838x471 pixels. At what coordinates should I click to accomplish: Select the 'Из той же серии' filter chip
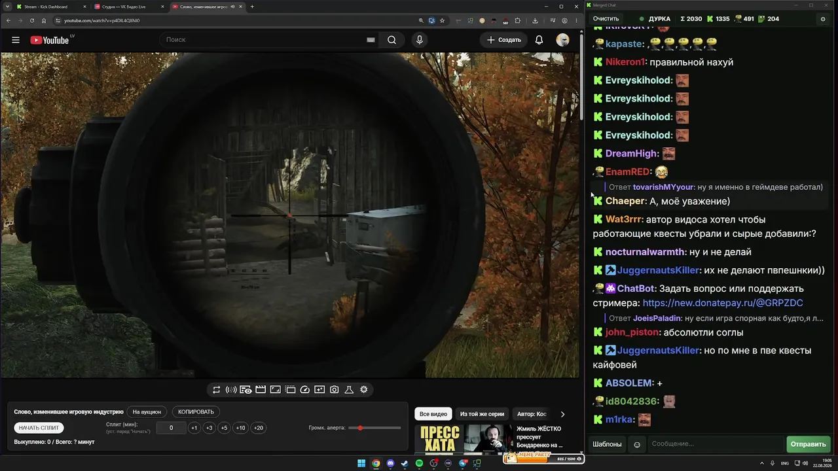(482, 414)
